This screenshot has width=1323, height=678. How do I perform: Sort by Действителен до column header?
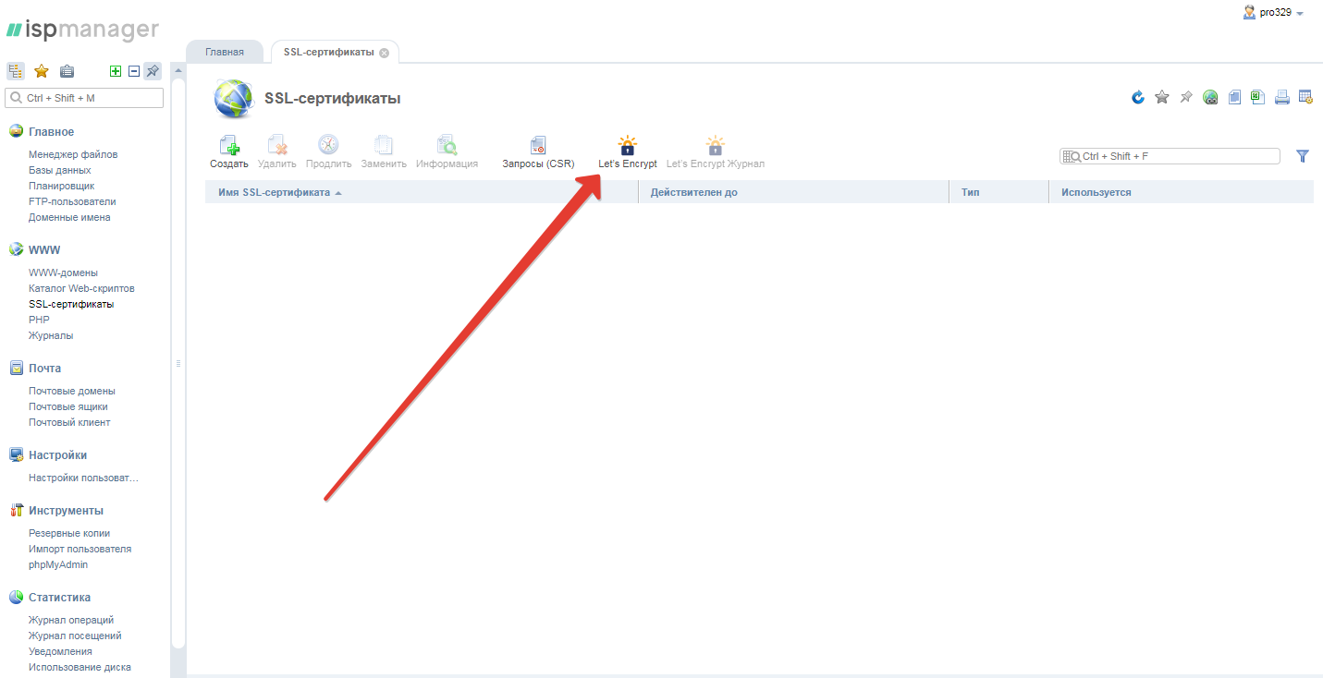793,192
